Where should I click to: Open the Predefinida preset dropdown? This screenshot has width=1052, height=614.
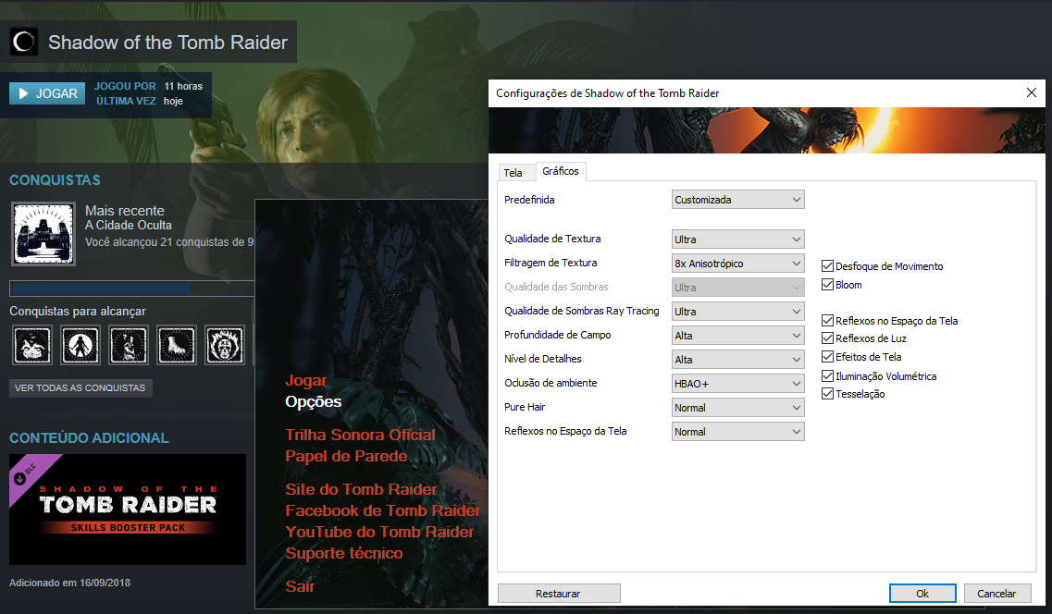tap(738, 200)
